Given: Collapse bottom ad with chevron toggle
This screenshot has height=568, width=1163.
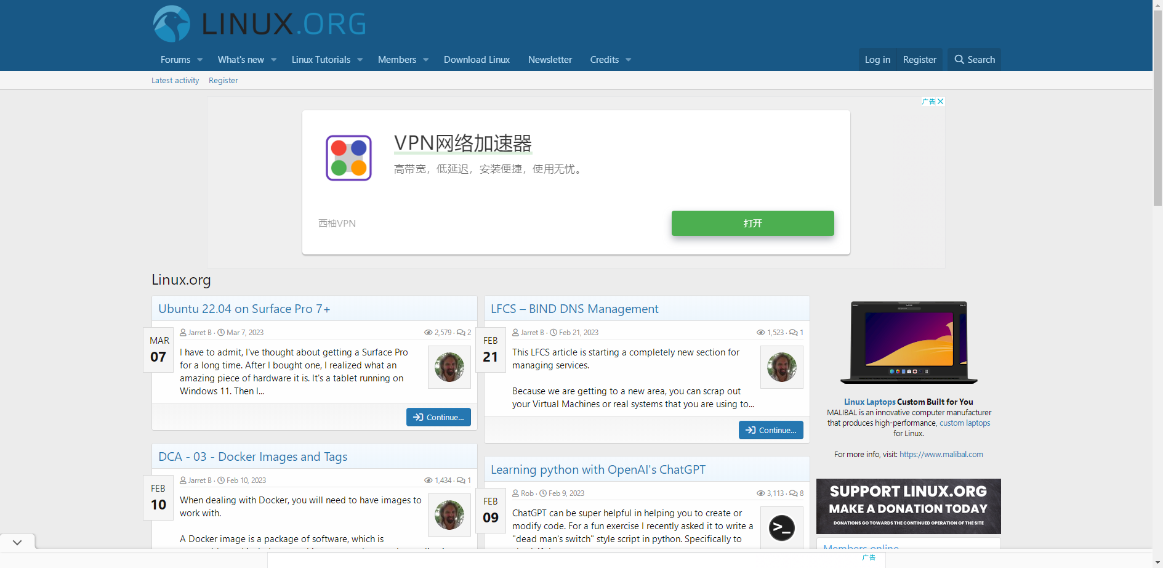Looking at the screenshot, I should 17,542.
